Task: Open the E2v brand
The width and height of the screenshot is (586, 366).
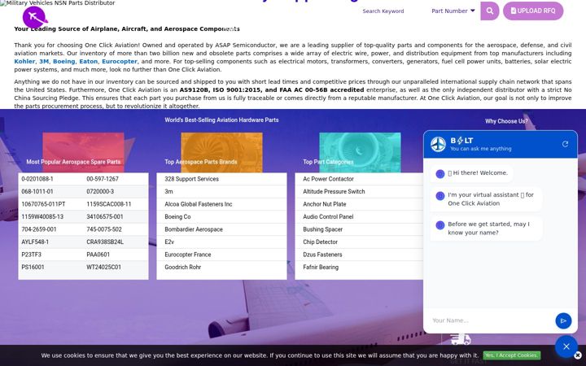Action: pos(169,242)
